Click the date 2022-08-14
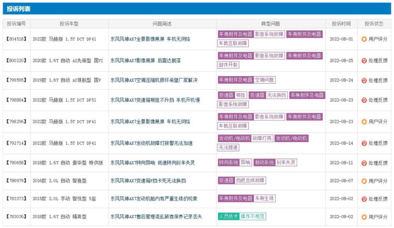 pyautogui.click(x=341, y=143)
